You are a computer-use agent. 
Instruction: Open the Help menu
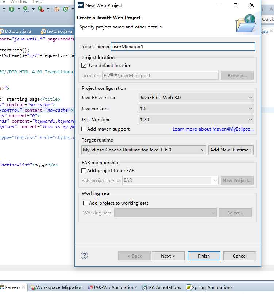(x=37, y=2)
